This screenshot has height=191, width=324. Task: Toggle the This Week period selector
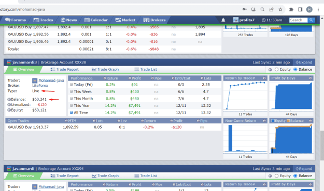[72, 91]
